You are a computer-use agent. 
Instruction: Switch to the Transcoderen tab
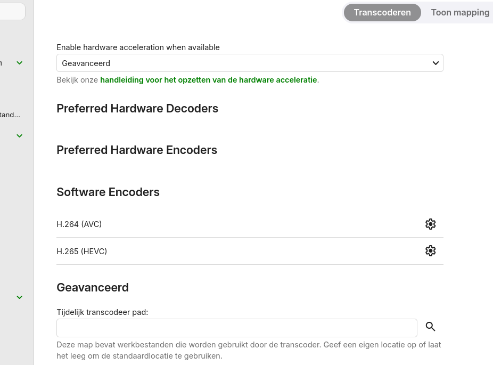(382, 12)
